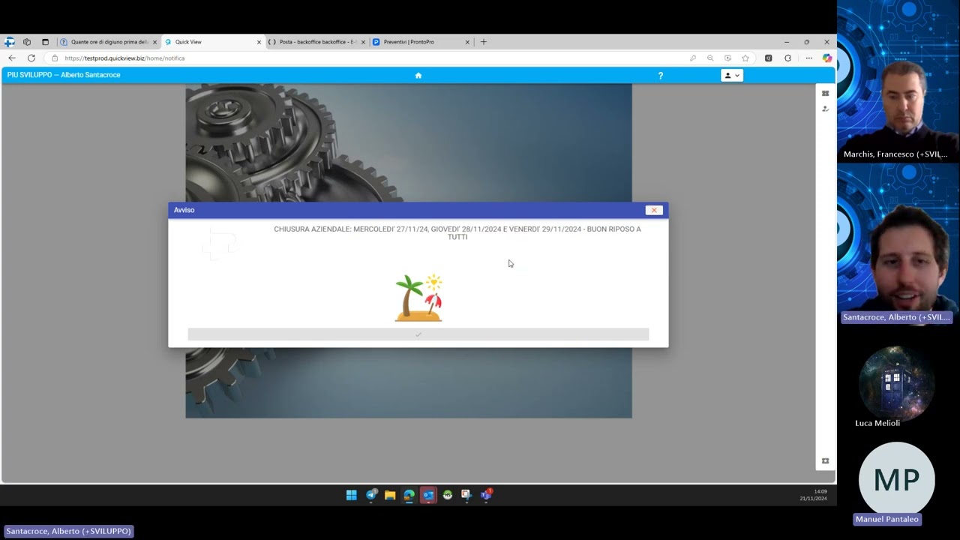Image resolution: width=960 pixels, height=540 pixels.
Task: Open Edge settings and more menu
Action: point(808,58)
